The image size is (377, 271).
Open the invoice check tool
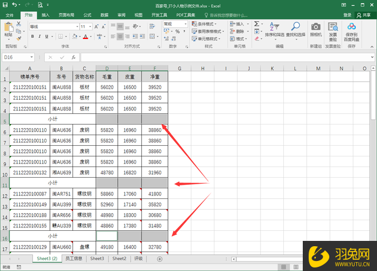coord(333,31)
